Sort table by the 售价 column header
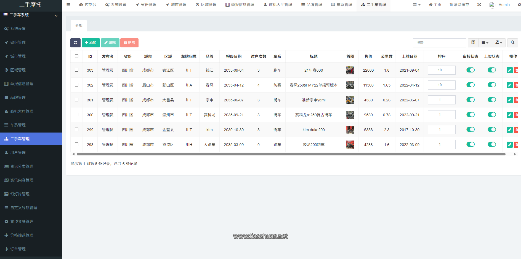Image resolution: width=521 pixels, height=259 pixels. (368, 56)
